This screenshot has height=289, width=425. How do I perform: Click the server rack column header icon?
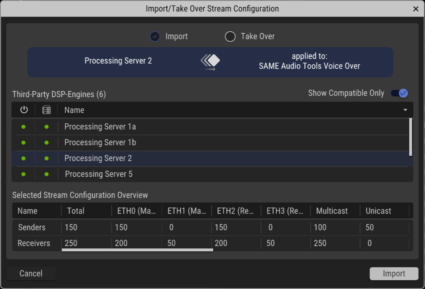coord(46,110)
